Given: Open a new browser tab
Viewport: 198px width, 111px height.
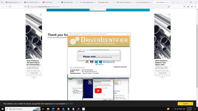Looking at the screenshot, I should click(x=173, y=2).
